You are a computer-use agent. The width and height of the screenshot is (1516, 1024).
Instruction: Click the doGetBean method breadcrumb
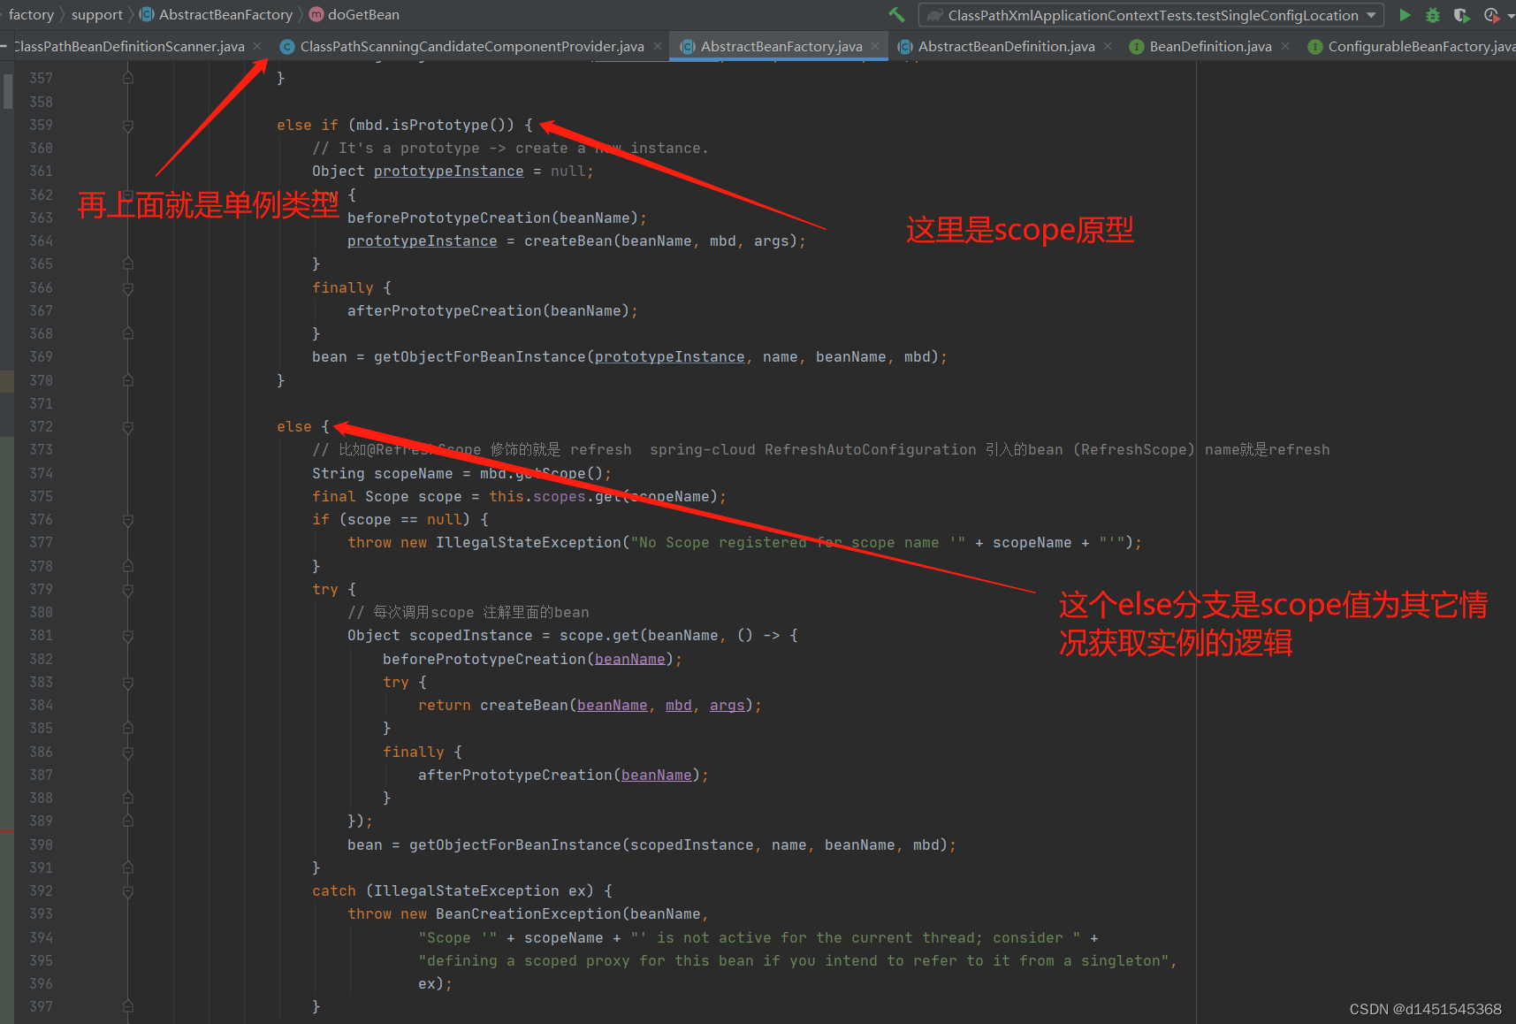(x=363, y=15)
